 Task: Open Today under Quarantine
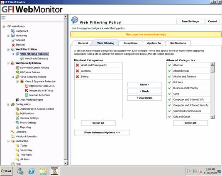24,145
